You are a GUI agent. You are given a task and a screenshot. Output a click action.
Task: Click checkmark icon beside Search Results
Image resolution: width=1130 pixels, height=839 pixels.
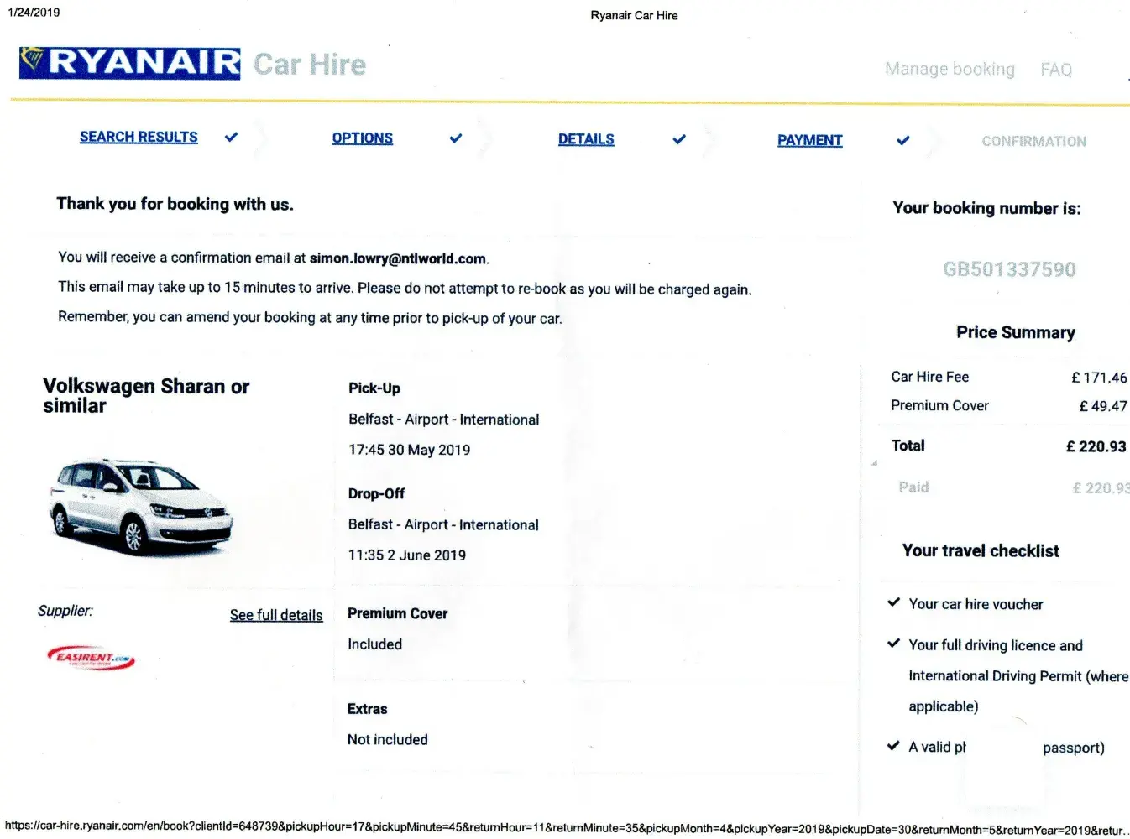pyautogui.click(x=231, y=137)
